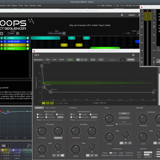Select Sample wave for Oscillator 1
Screen dimensions: 160x160
click(57, 114)
